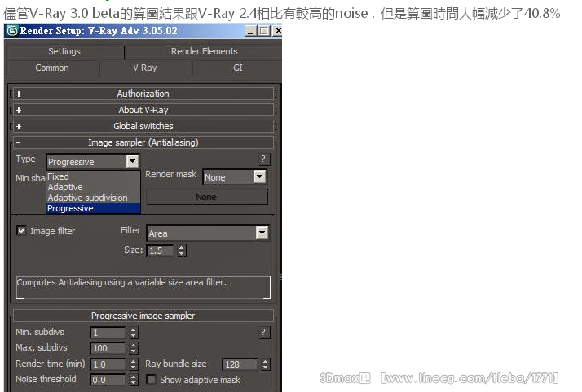Open Progressive image sampler help question mark
582x392 pixels.
point(263,332)
